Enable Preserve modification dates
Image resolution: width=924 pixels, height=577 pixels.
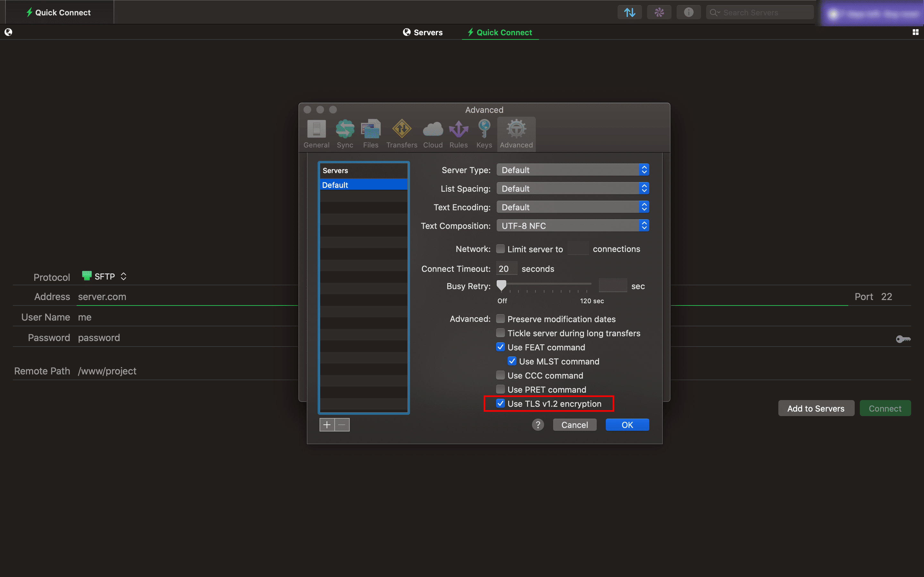[x=500, y=319]
